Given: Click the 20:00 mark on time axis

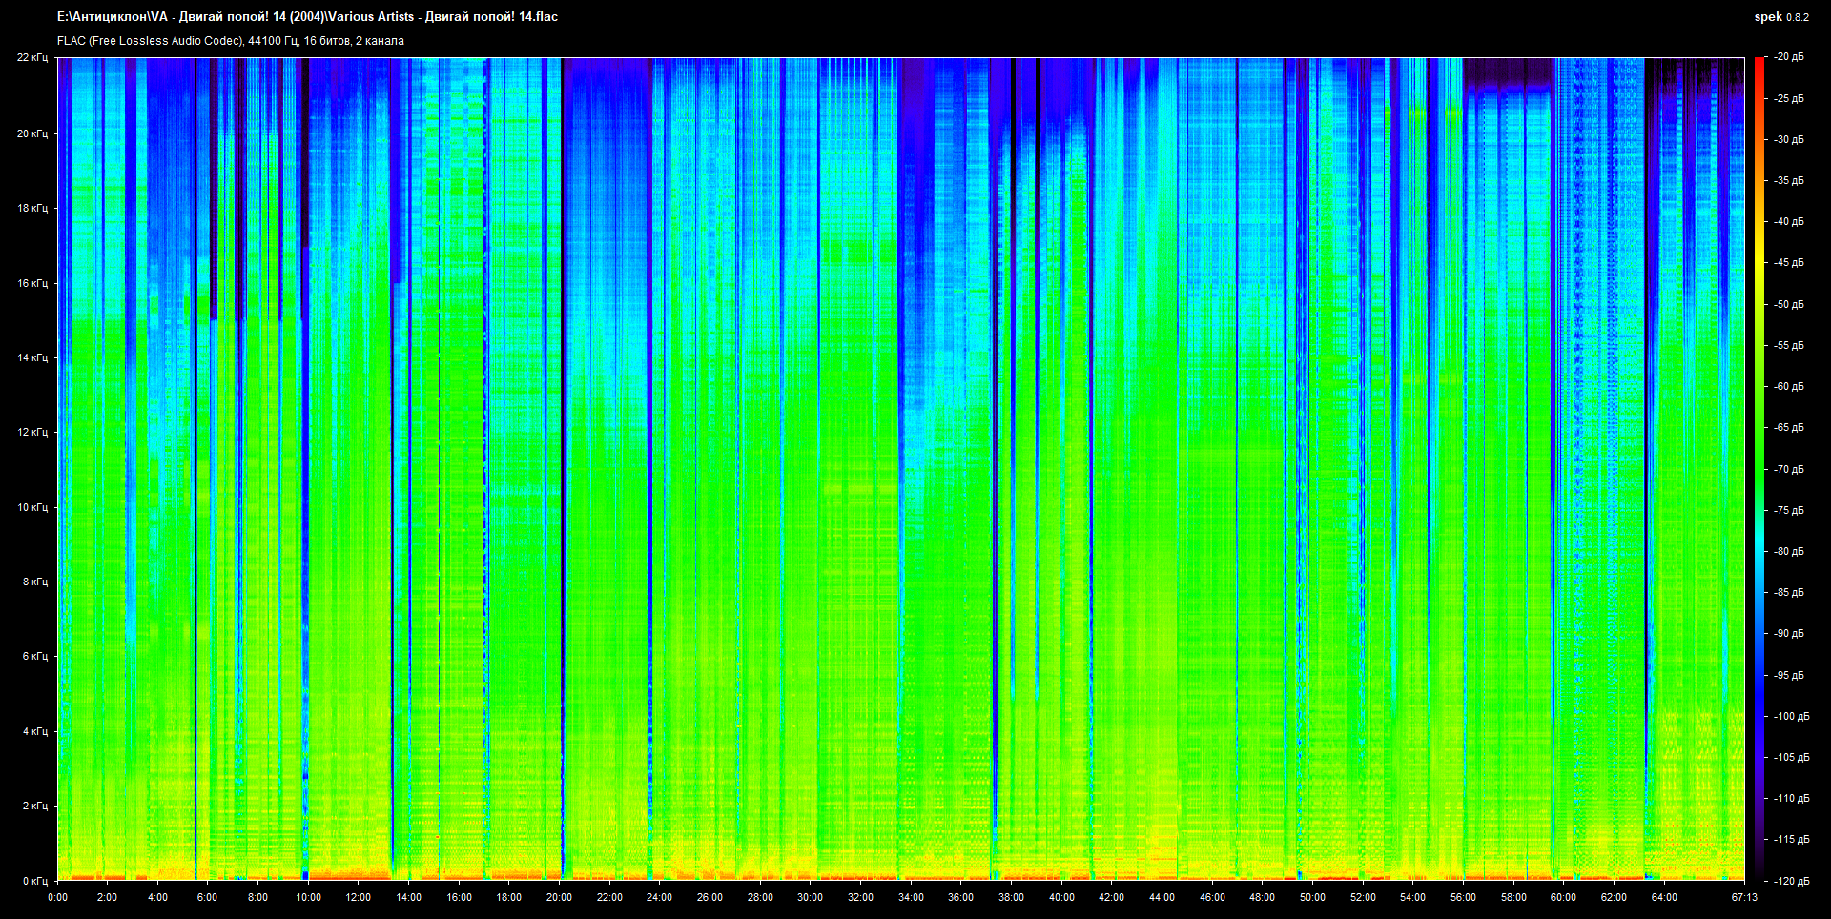Looking at the screenshot, I should (x=559, y=897).
